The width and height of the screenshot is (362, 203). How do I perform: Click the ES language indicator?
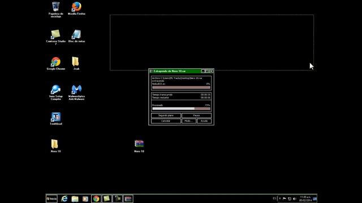click(x=274, y=198)
